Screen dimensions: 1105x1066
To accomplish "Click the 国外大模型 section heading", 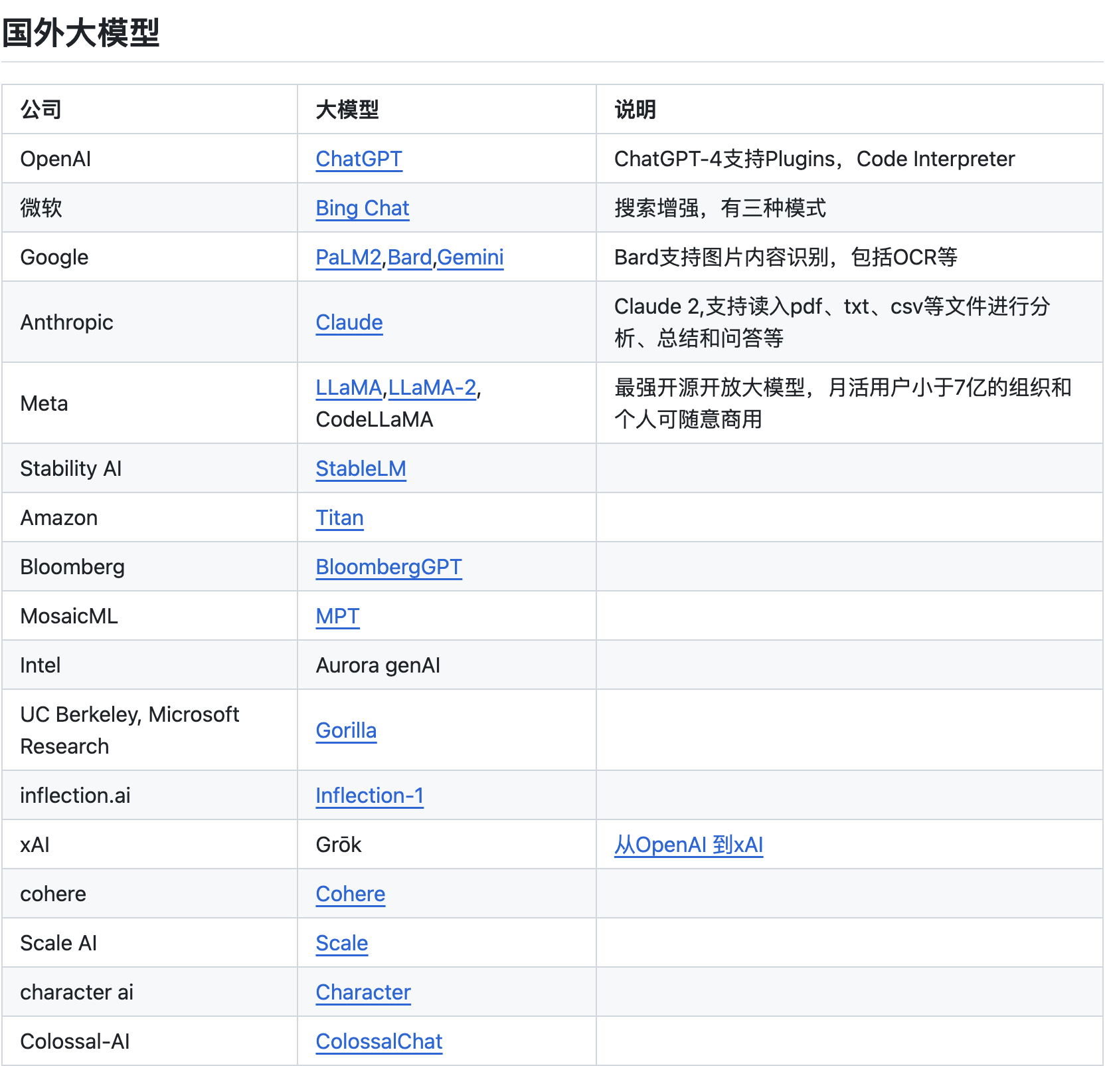I will click(80, 33).
